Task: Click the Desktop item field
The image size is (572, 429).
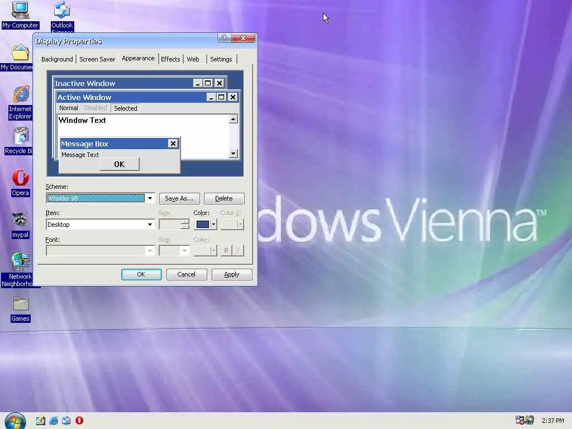Action: [96, 225]
